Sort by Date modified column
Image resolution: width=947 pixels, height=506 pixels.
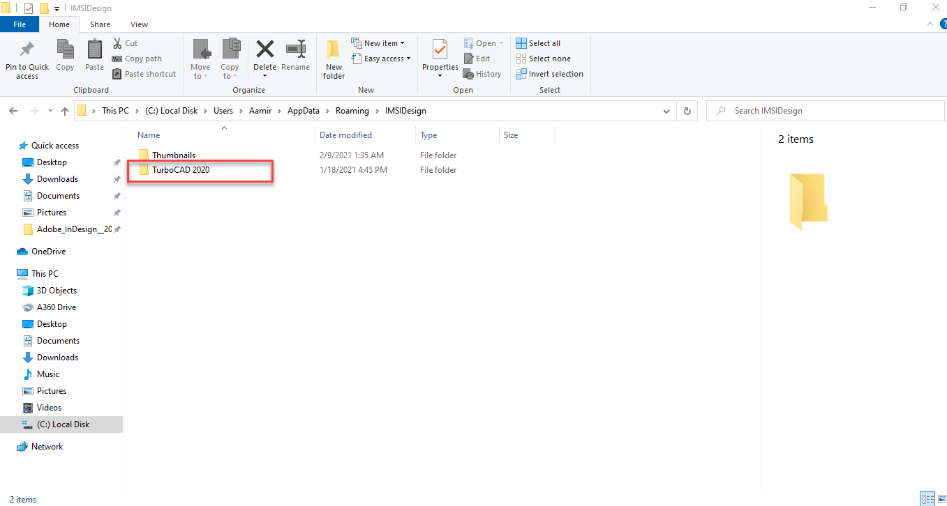tap(345, 135)
